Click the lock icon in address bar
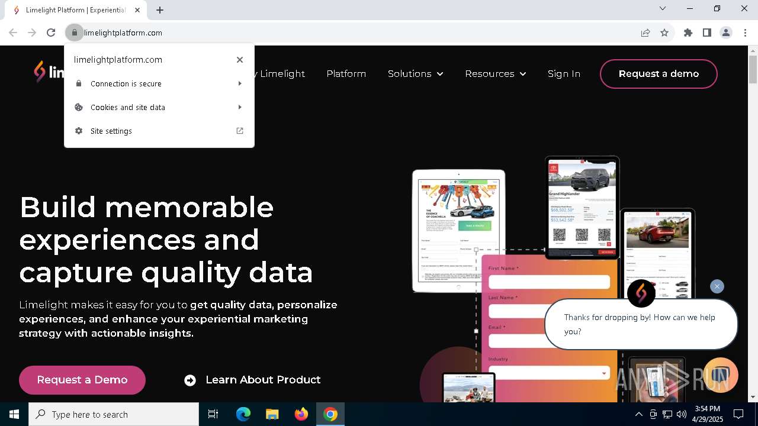758x426 pixels. click(x=74, y=33)
